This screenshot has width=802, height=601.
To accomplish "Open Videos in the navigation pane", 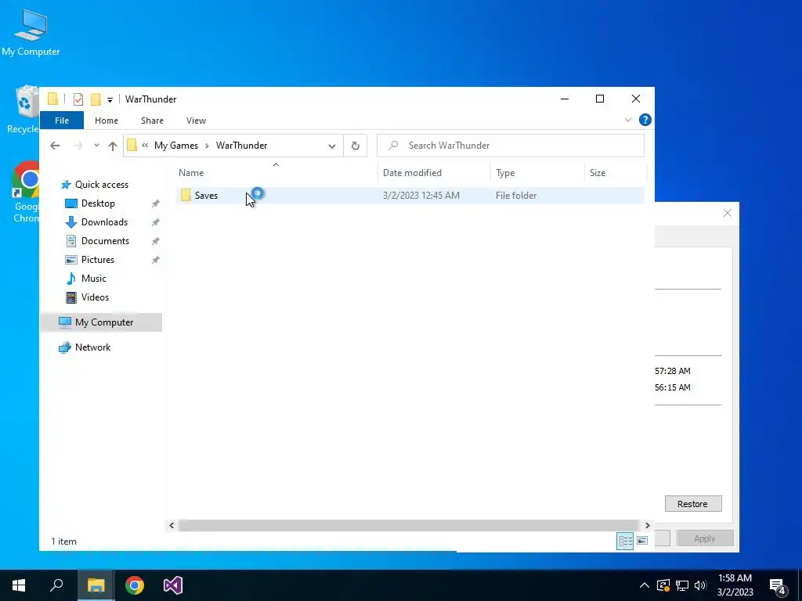I will pos(95,297).
